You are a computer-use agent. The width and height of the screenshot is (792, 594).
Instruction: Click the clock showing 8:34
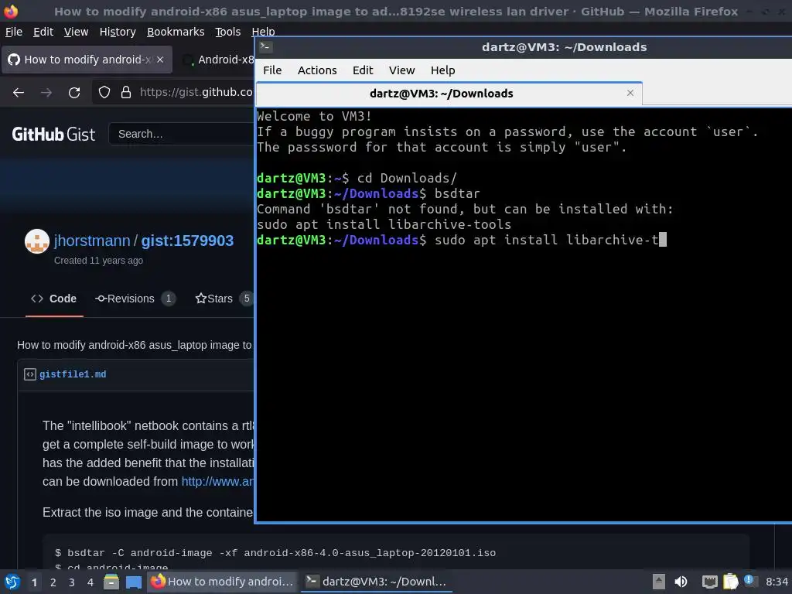point(777,582)
